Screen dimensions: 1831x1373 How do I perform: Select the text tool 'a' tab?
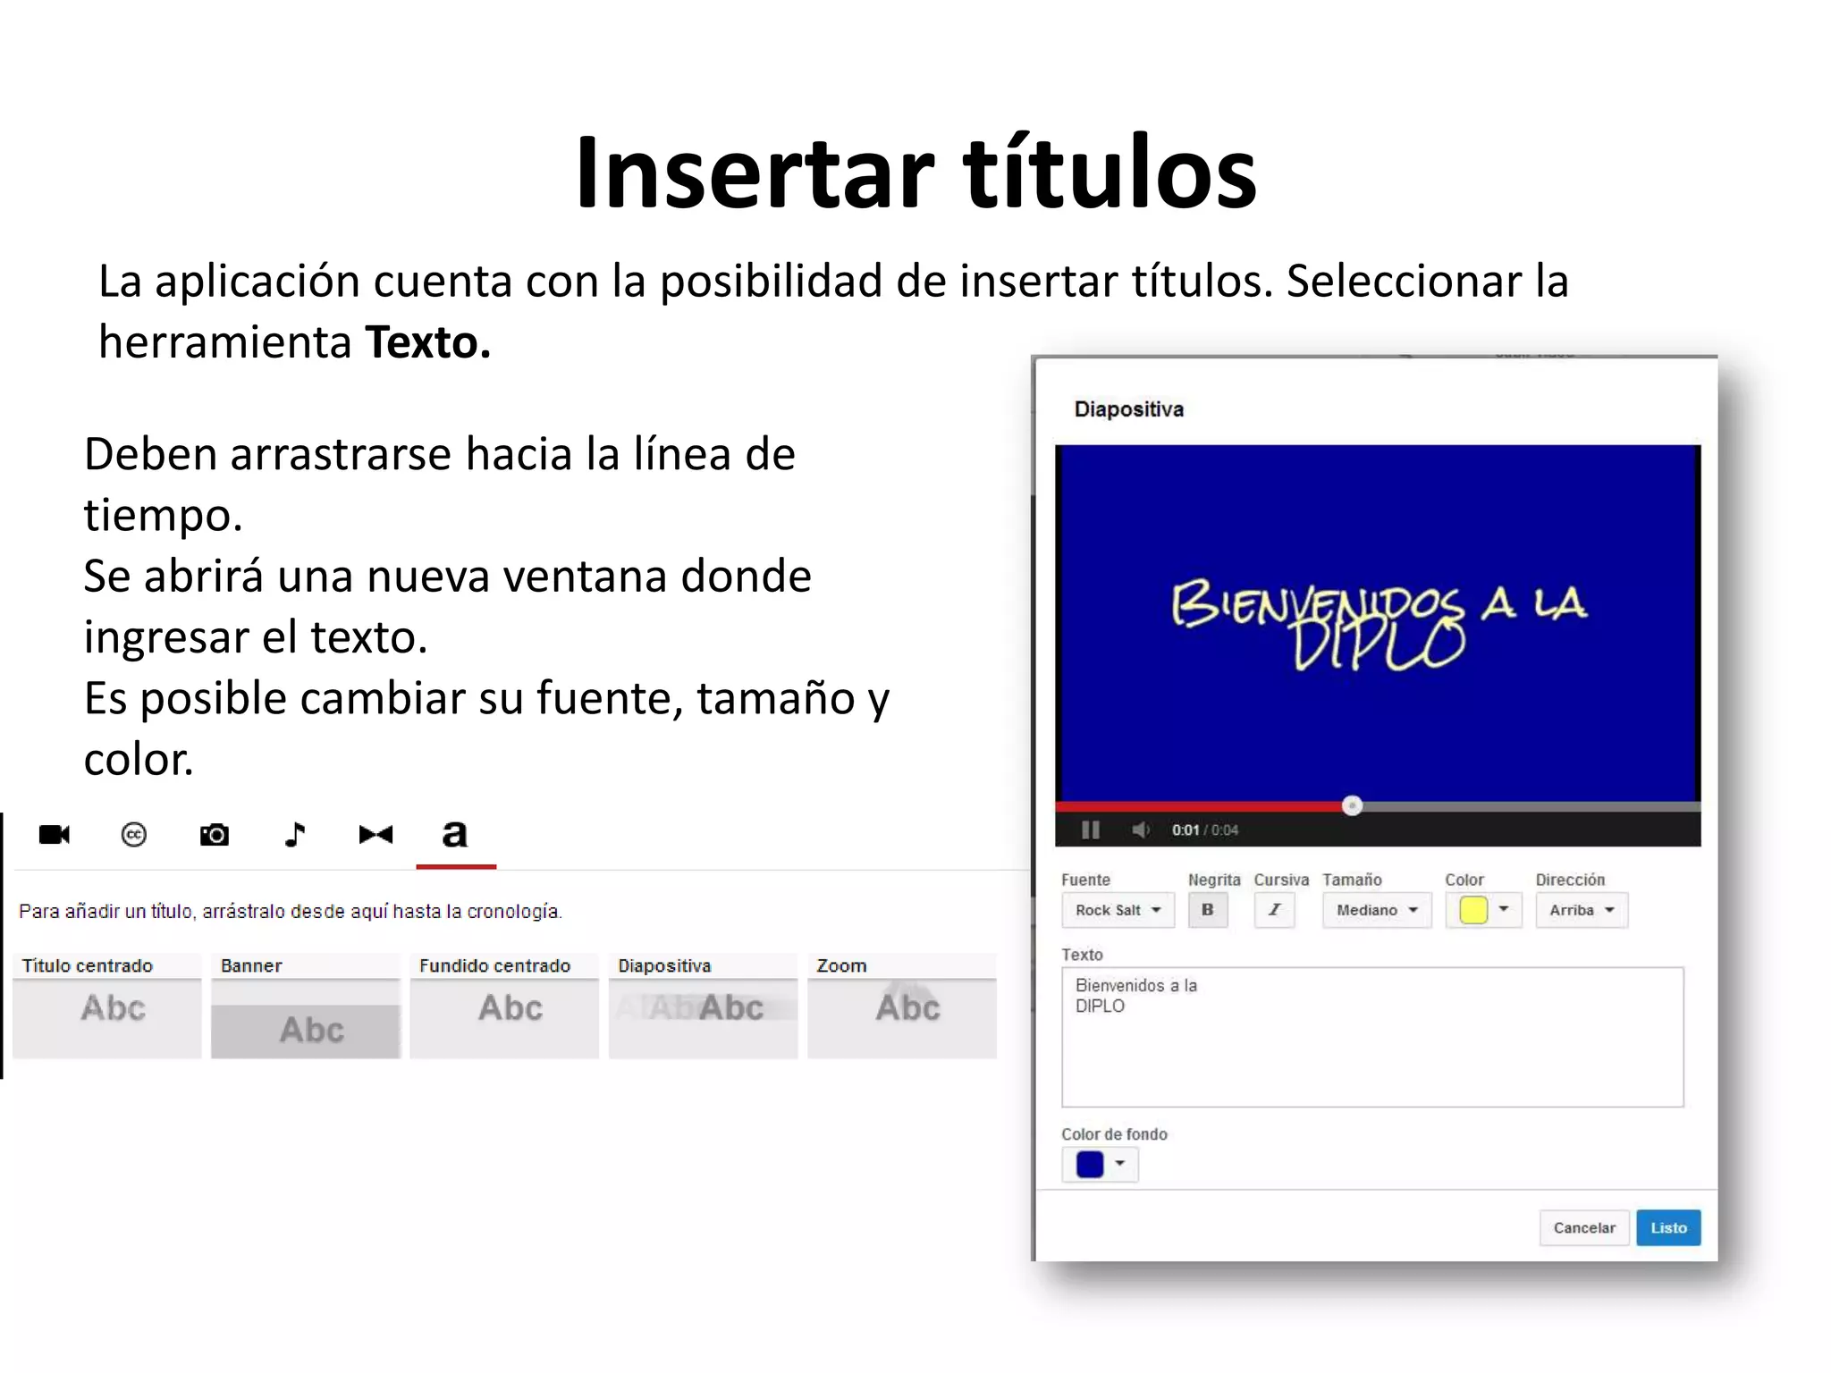coord(455,835)
